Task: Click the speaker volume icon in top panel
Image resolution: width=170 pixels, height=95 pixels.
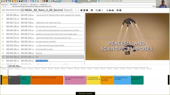Action: pyautogui.click(x=54, y=1)
